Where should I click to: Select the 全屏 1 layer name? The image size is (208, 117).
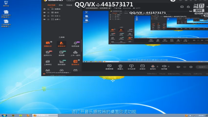58,19
